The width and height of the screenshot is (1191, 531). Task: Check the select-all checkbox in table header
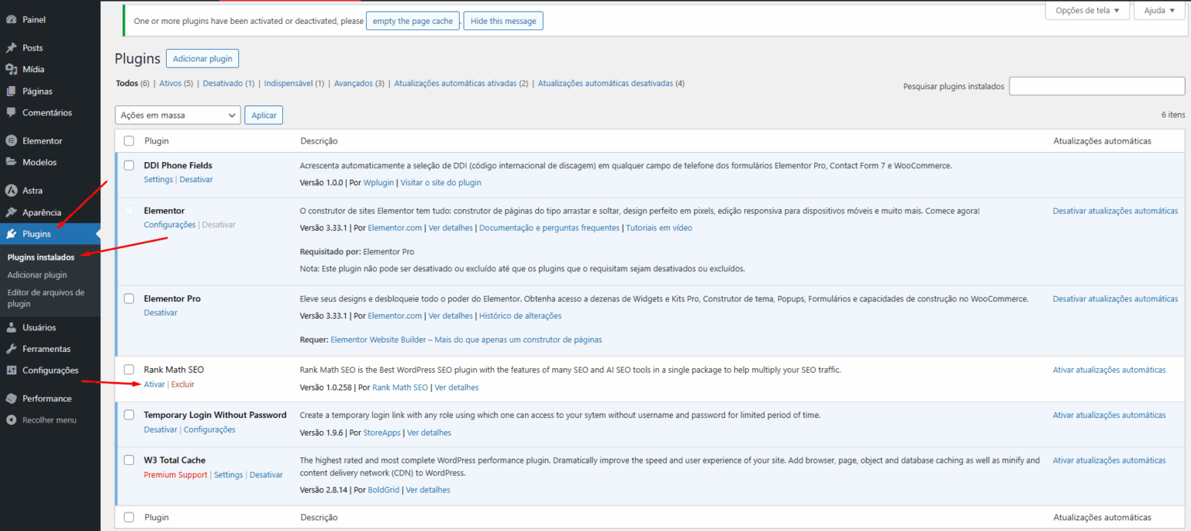point(129,140)
